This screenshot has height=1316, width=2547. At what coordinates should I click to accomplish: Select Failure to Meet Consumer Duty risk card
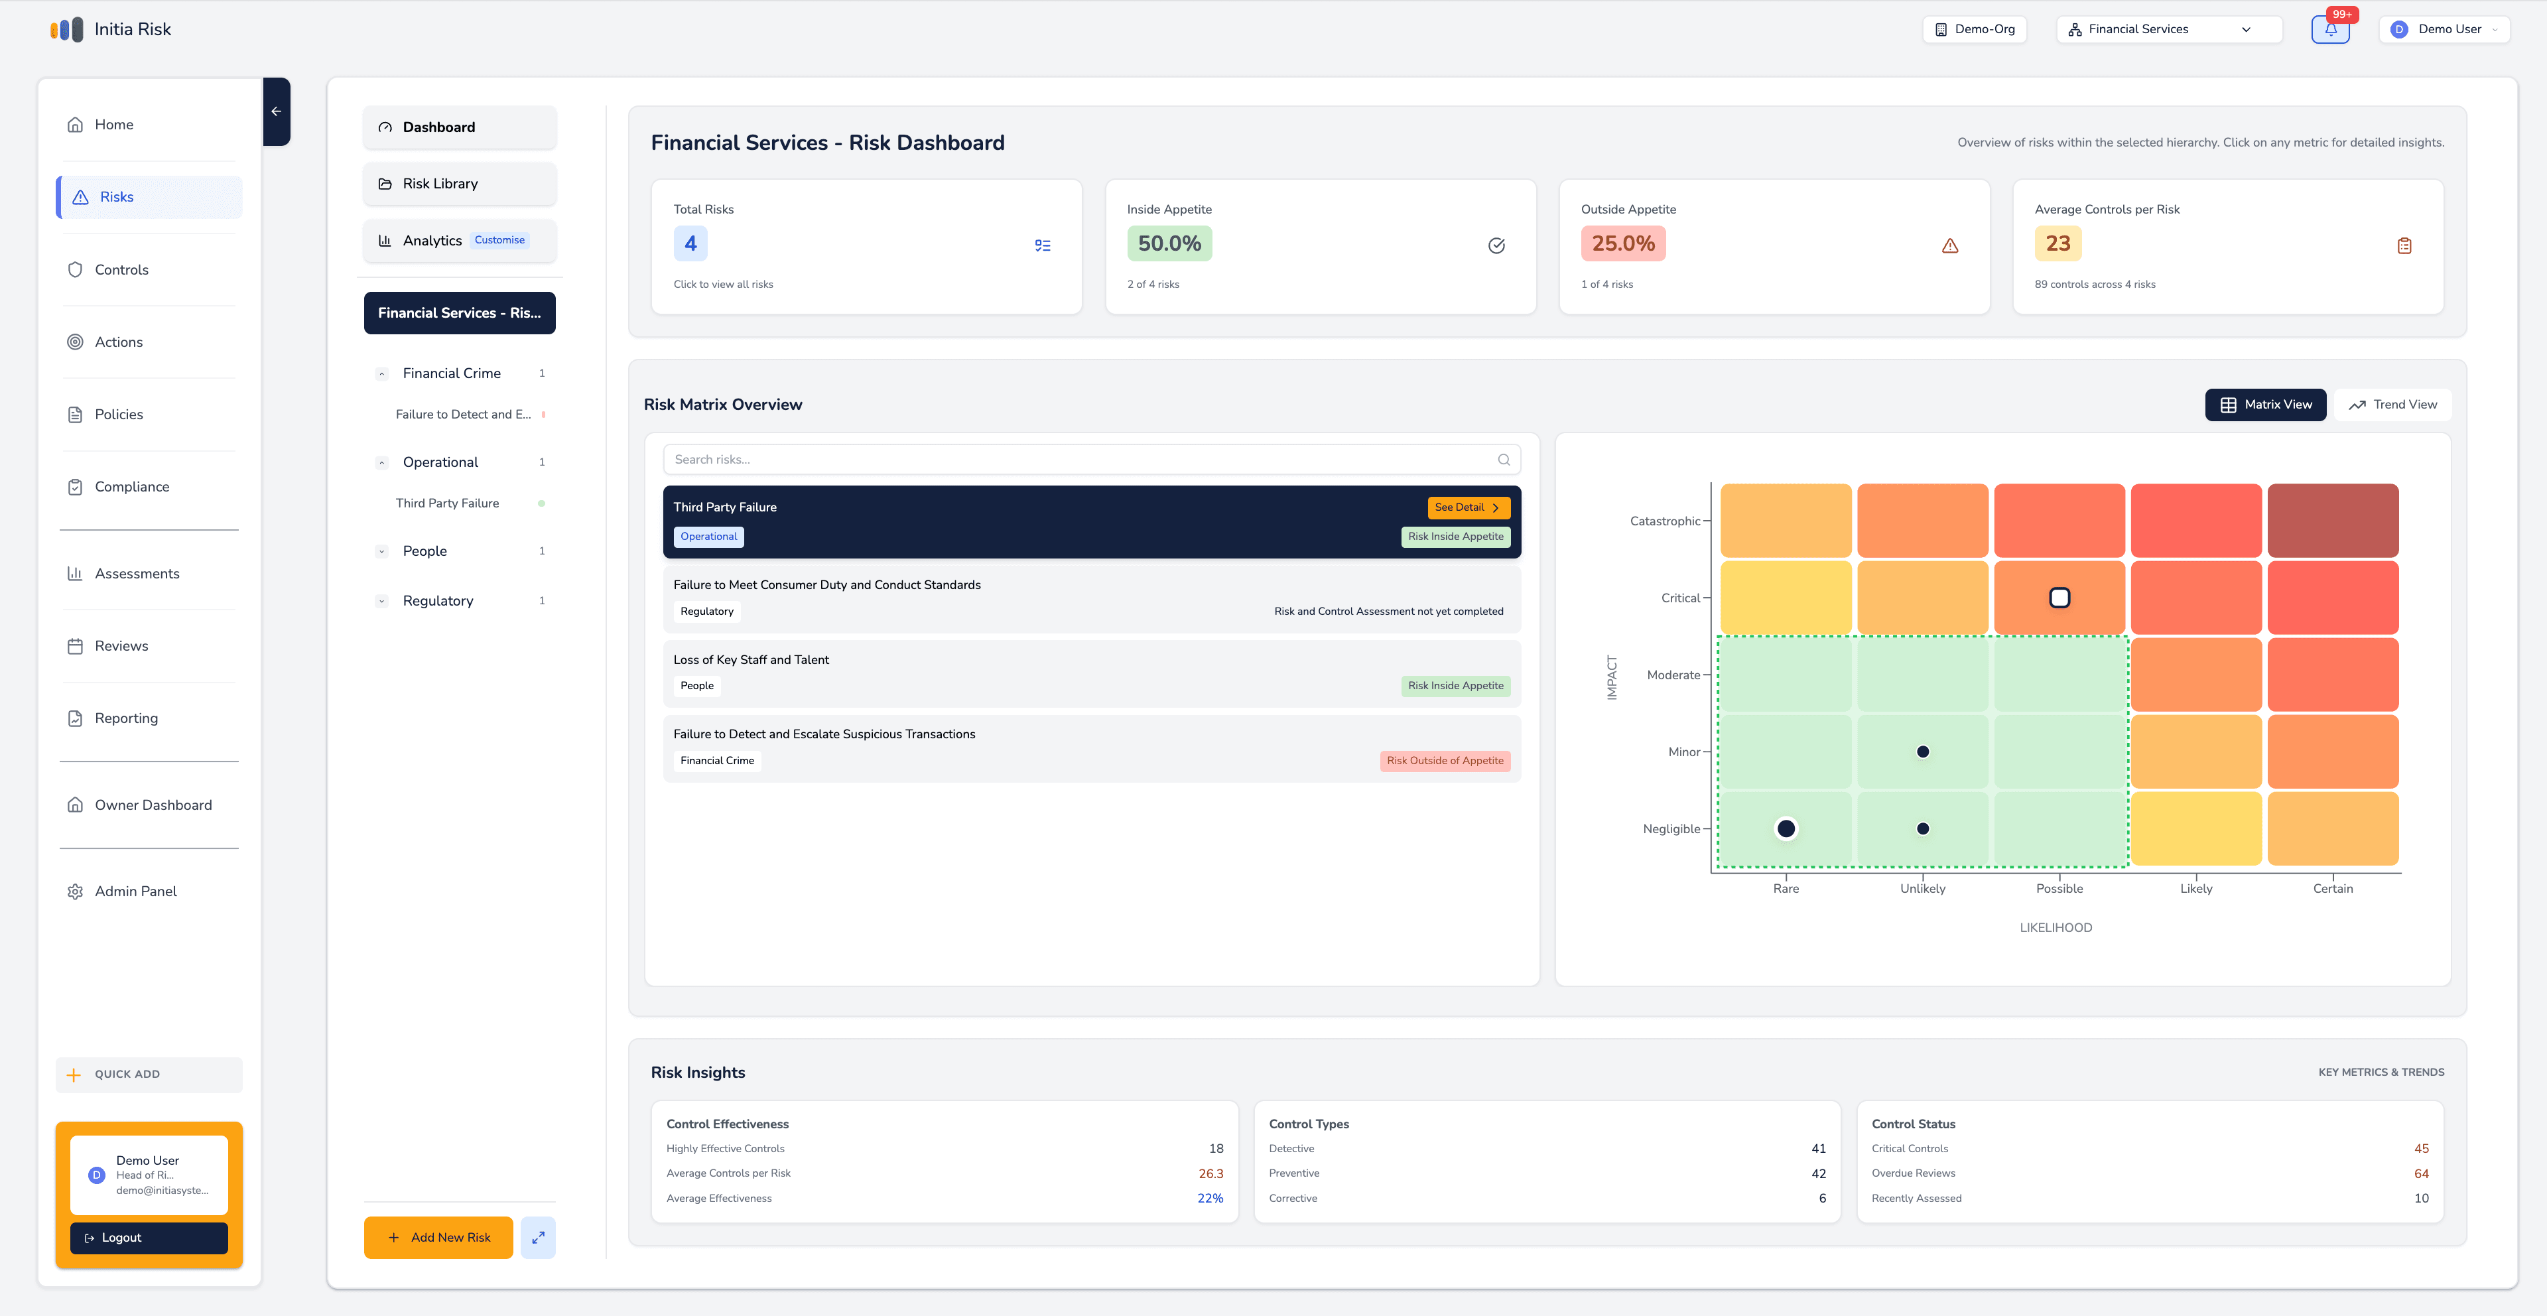click(1092, 598)
